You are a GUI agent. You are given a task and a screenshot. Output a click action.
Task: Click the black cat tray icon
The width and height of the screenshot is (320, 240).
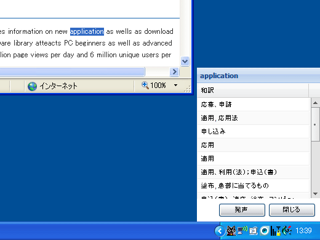pos(231,231)
